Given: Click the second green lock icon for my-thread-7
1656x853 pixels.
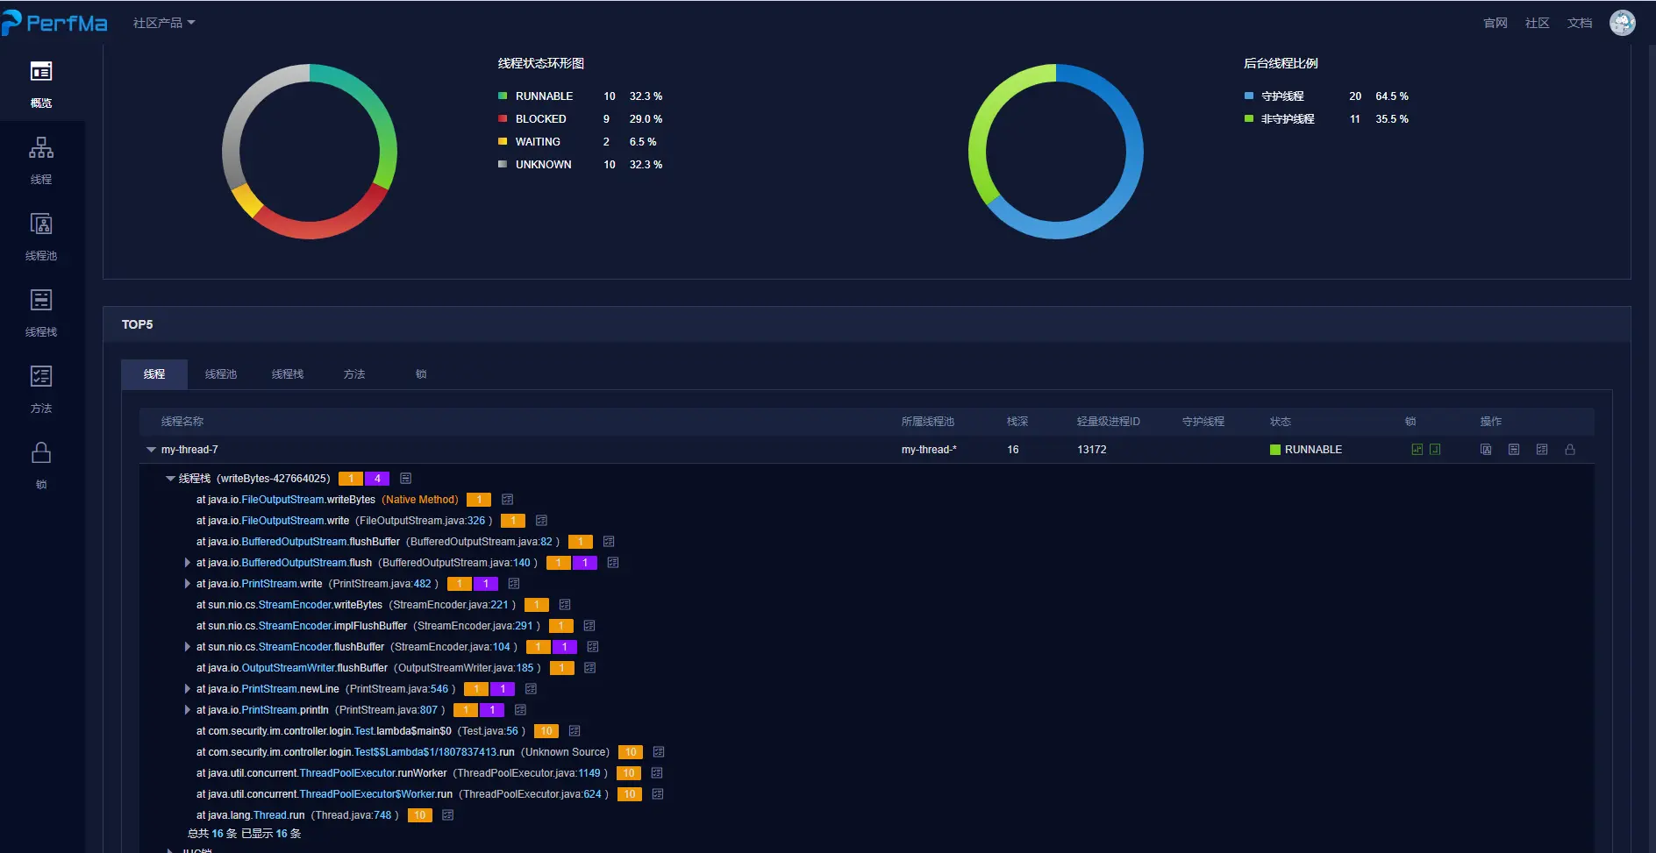Looking at the screenshot, I should 1435,450.
